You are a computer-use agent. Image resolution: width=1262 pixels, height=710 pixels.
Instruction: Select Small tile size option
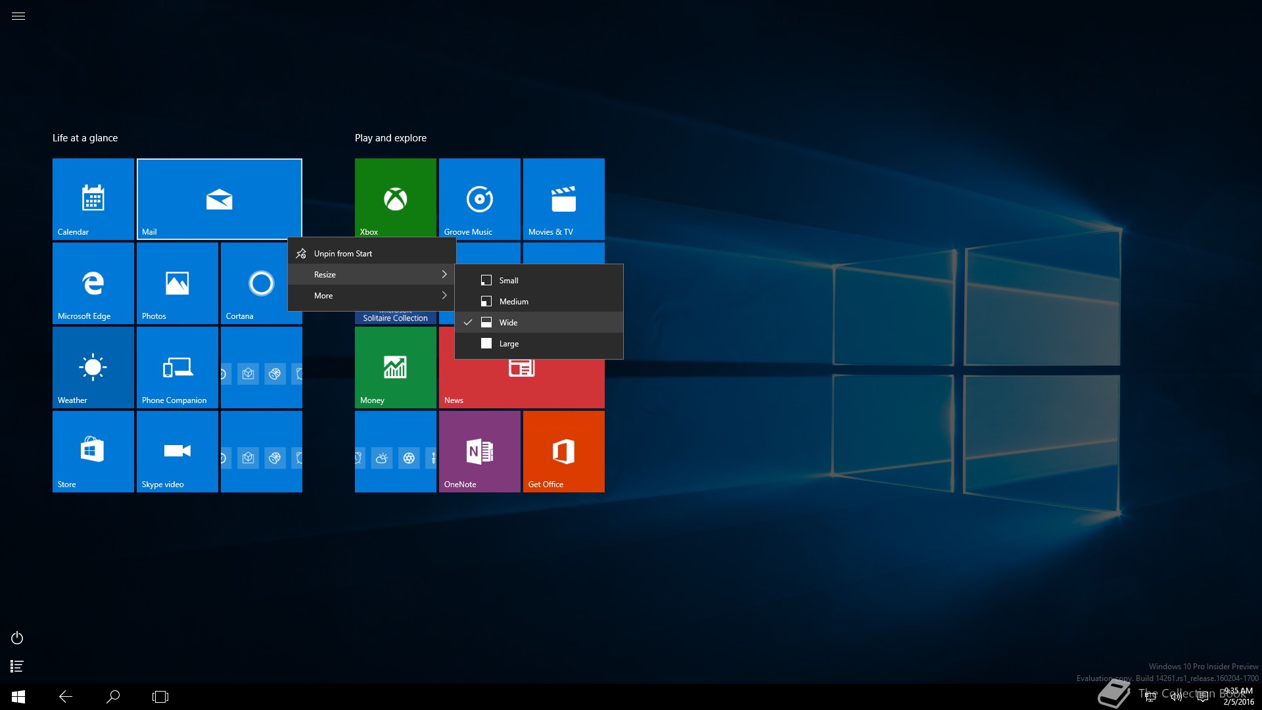[509, 280]
